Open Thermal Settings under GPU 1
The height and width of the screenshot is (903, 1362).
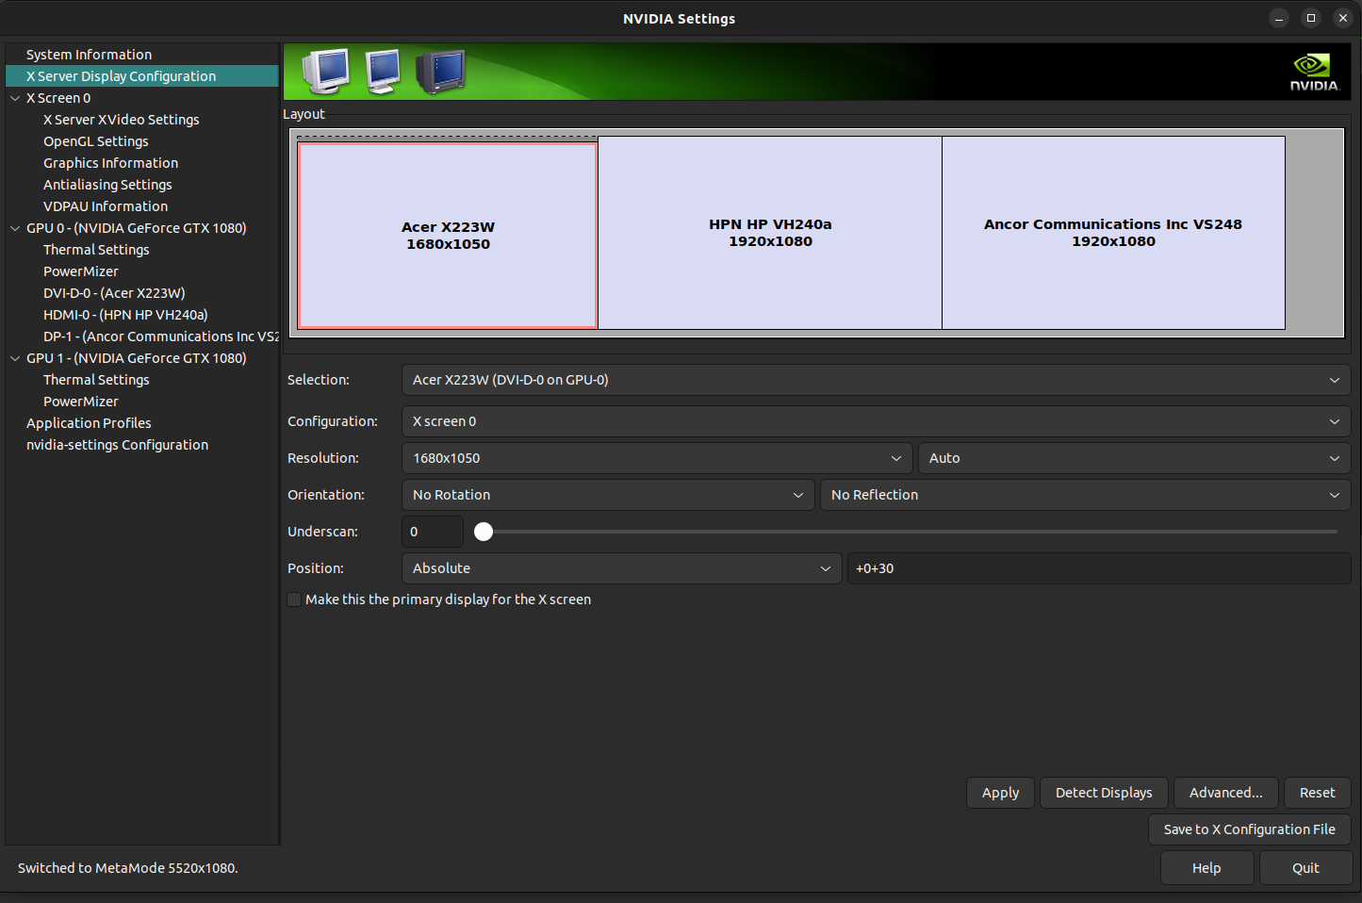coord(95,379)
